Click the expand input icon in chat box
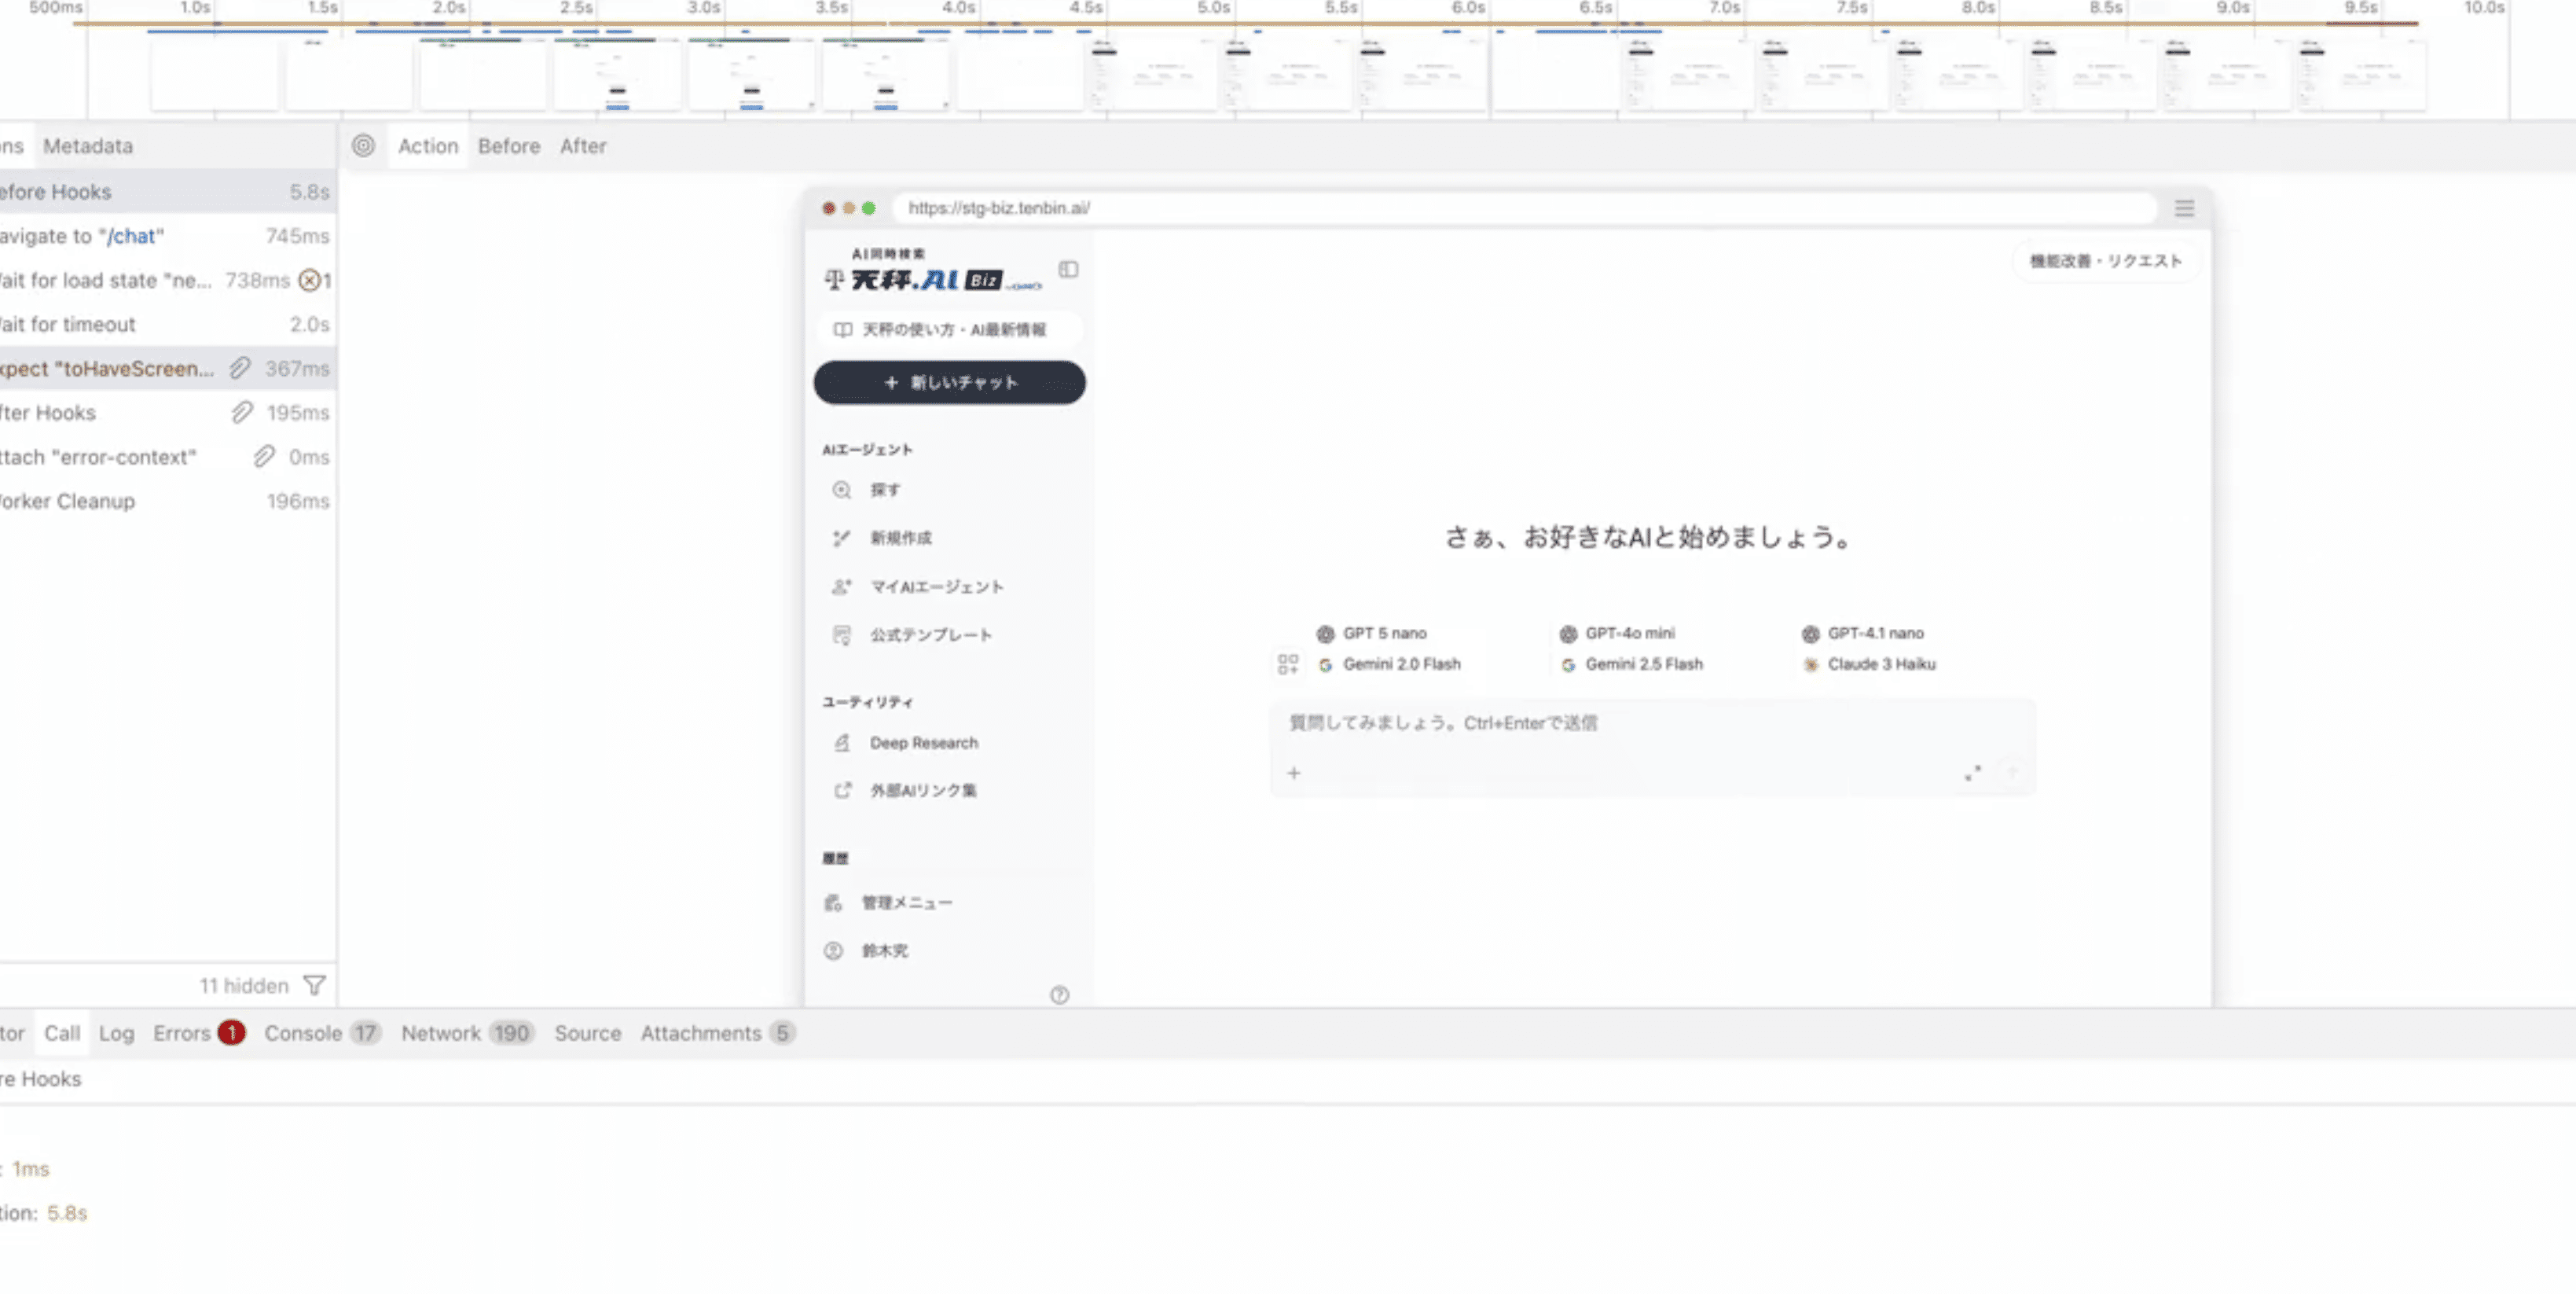Image resolution: width=2576 pixels, height=1294 pixels. pyautogui.click(x=1972, y=773)
